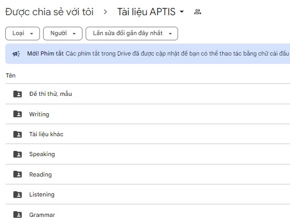Select the Reading folder name
This screenshot has width=290, height=219.
pyautogui.click(x=40, y=174)
